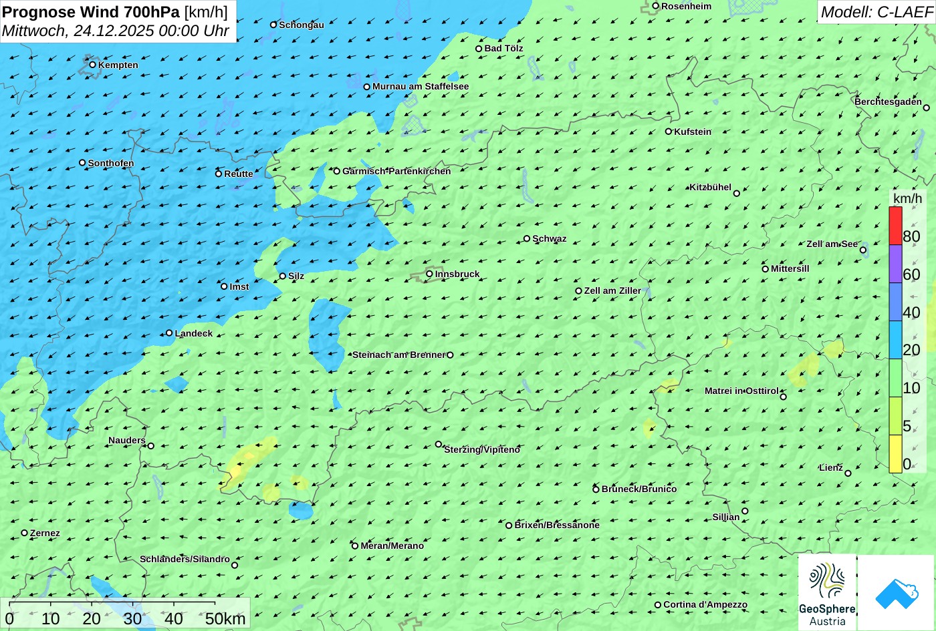Click the 'km/h' legend heading
The width and height of the screenshot is (936, 631).
[x=907, y=199]
